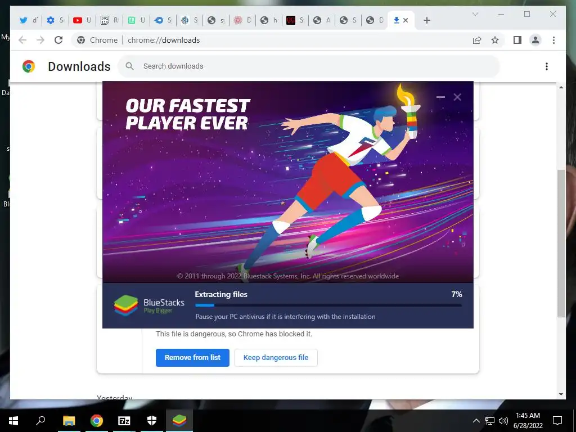Switch to the Twitter tab
576x432 pixels.
click(28, 20)
